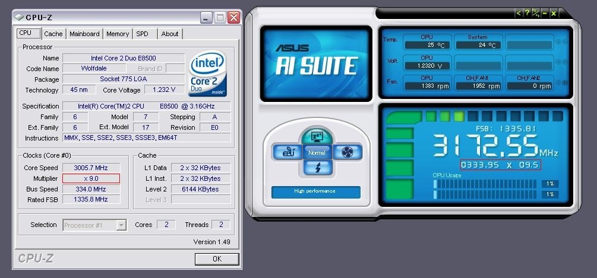597x278 pixels.
Task: Open the EPU energy saving mode
Action: 287,152
